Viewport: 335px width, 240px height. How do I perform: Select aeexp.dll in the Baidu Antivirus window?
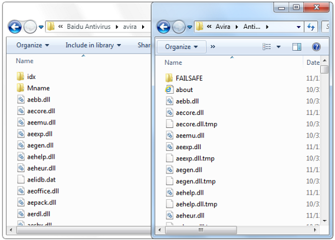tap(35, 134)
